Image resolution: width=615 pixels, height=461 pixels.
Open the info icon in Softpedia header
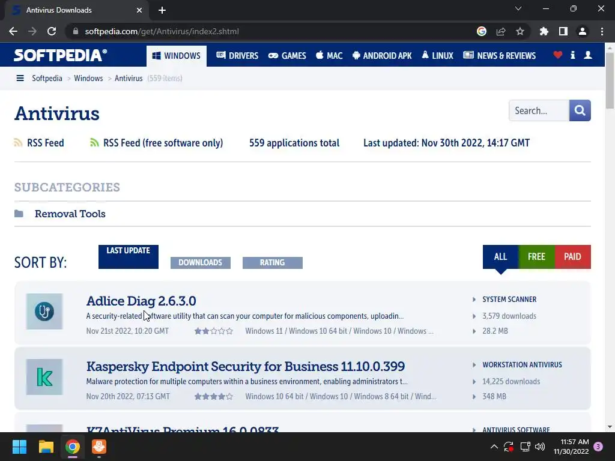(x=572, y=55)
